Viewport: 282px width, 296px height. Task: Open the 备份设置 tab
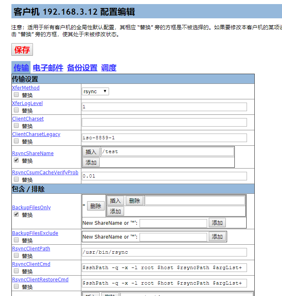pos(82,68)
